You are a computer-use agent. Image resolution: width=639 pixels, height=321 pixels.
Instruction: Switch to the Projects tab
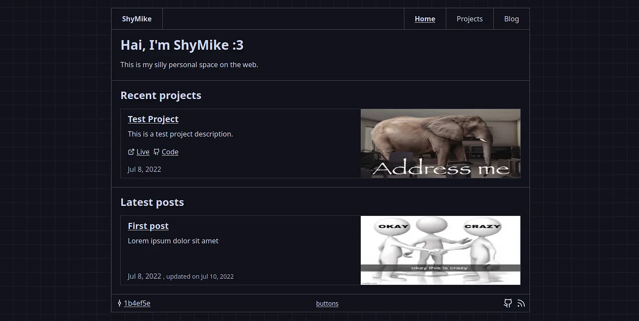point(469,19)
